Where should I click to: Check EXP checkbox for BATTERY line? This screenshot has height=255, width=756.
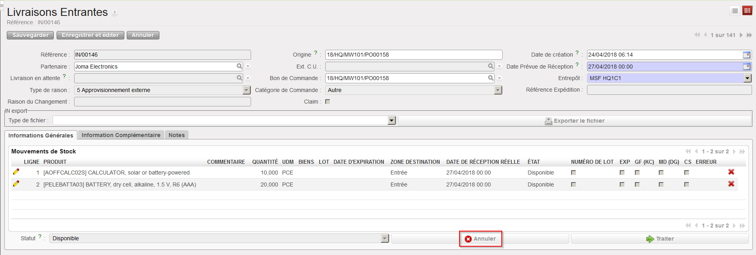pos(622,184)
